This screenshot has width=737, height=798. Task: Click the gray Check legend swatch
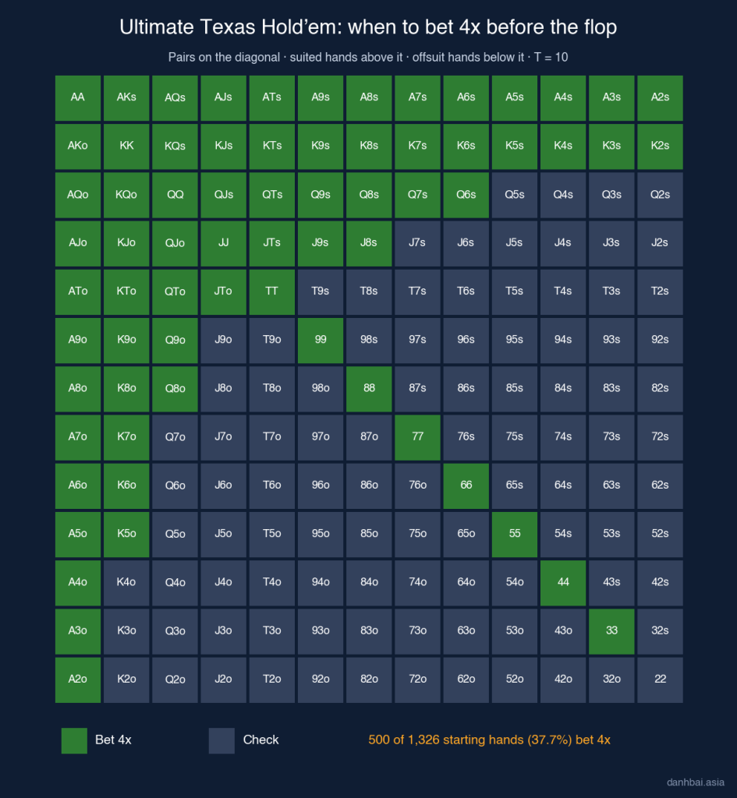pyautogui.click(x=221, y=740)
